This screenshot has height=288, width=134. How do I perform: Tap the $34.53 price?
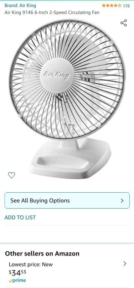(18, 272)
